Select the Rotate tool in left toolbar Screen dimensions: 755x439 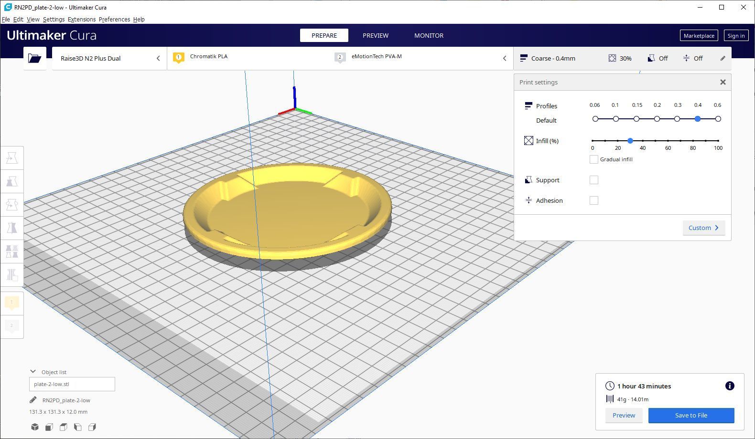(12, 205)
